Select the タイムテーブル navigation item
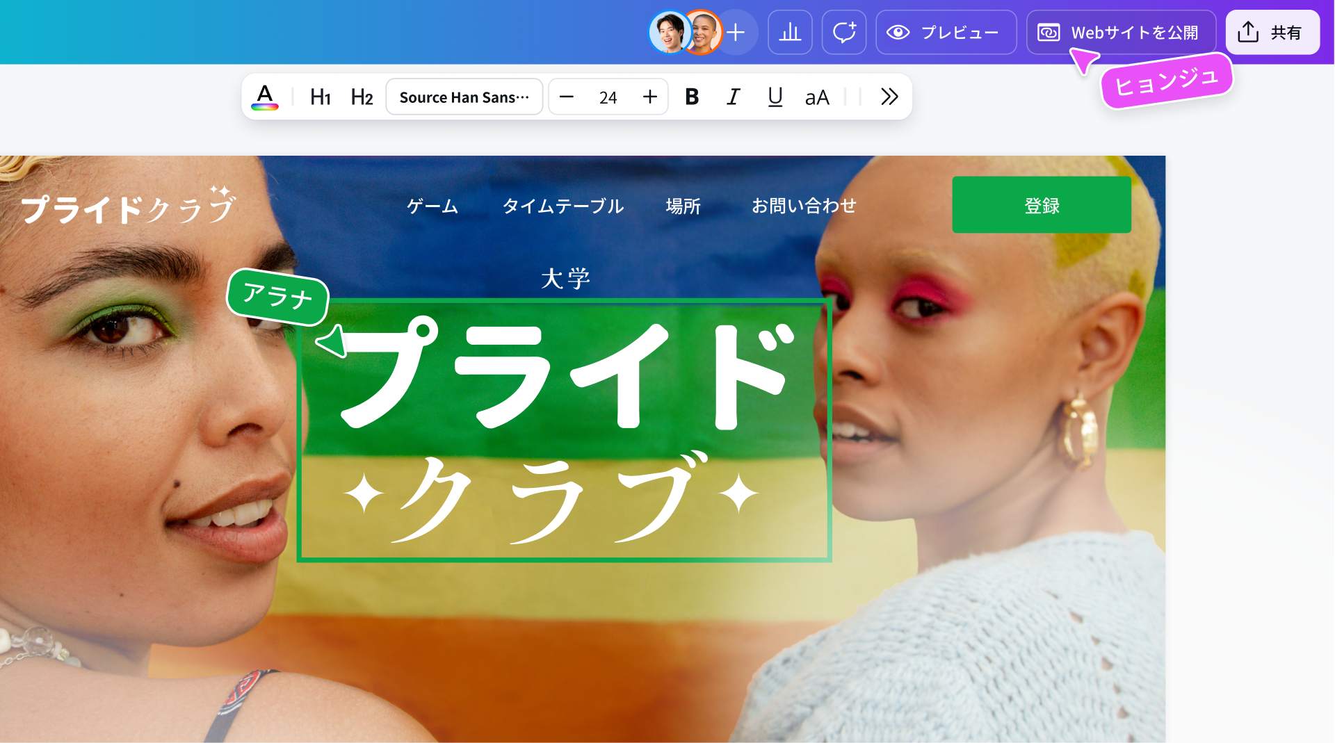This screenshot has width=1335, height=743. pyautogui.click(x=563, y=206)
